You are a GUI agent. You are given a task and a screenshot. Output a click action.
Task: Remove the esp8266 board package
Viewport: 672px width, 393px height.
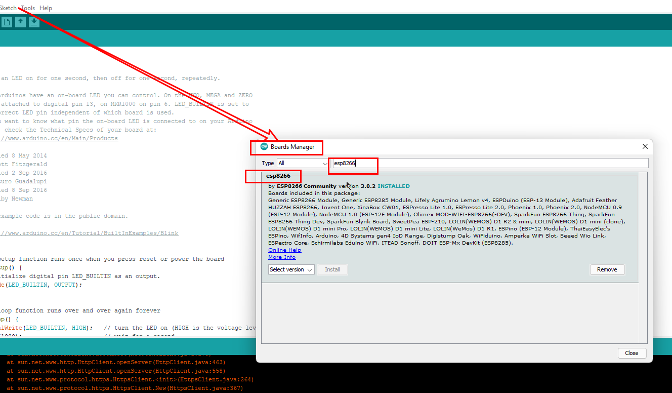click(x=607, y=269)
